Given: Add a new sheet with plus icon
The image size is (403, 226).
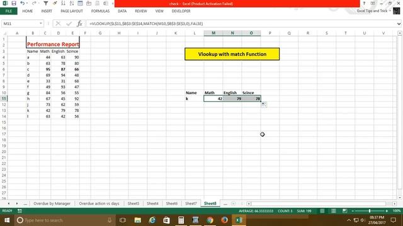Looking at the screenshot, I should pyautogui.click(x=233, y=203).
